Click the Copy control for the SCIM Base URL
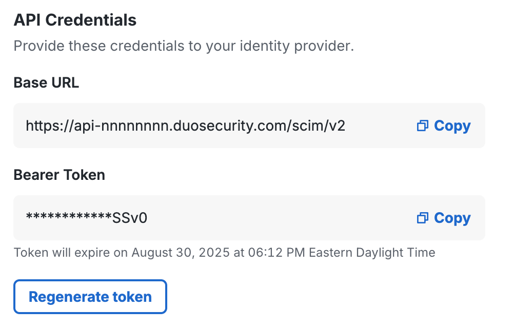This screenshot has width=513, height=330. click(x=452, y=126)
